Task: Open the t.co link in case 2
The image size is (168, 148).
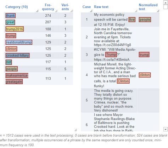Action: 112,45
